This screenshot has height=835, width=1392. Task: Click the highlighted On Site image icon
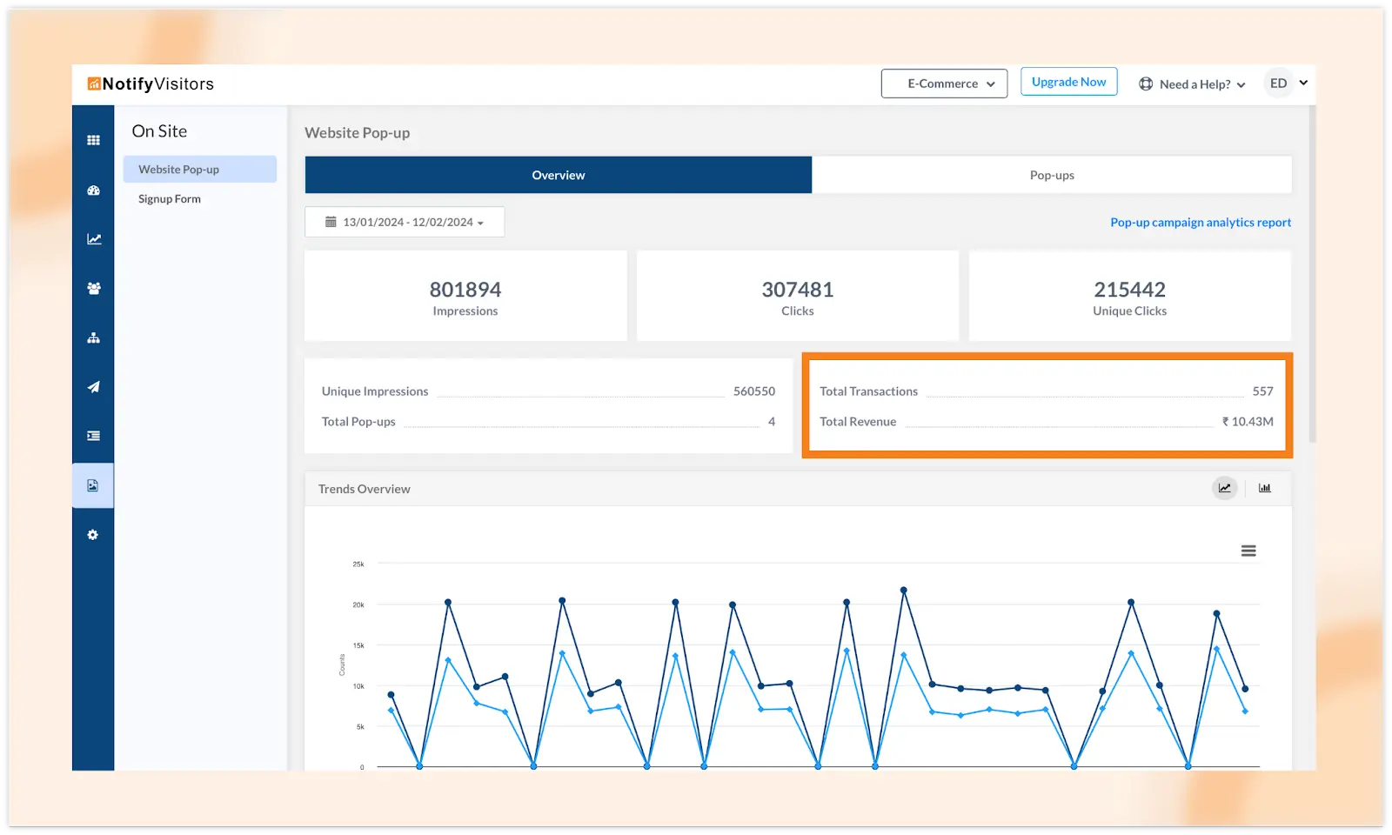93,485
